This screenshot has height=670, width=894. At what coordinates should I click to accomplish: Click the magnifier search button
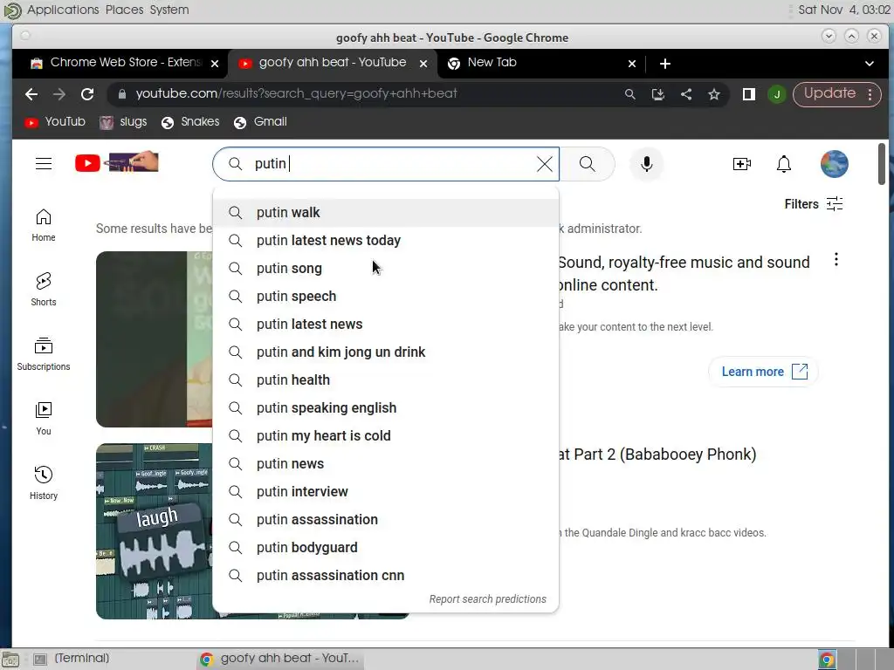pos(588,164)
